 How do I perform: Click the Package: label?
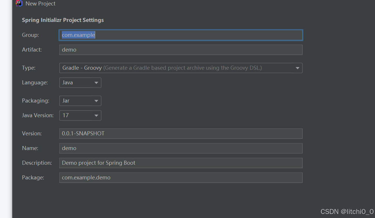33,178
